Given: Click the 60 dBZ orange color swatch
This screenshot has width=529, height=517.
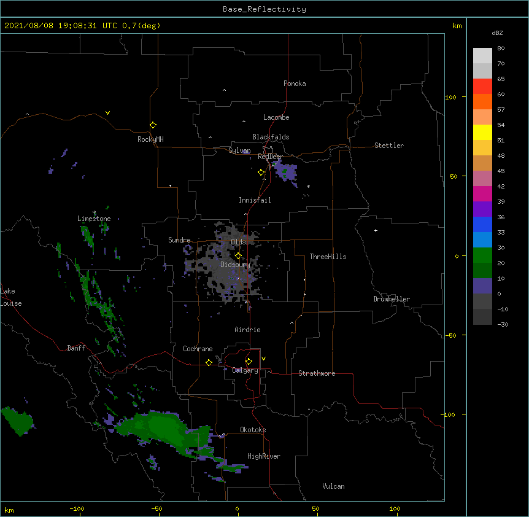Looking at the screenshot, I should [x=482, y=101].
